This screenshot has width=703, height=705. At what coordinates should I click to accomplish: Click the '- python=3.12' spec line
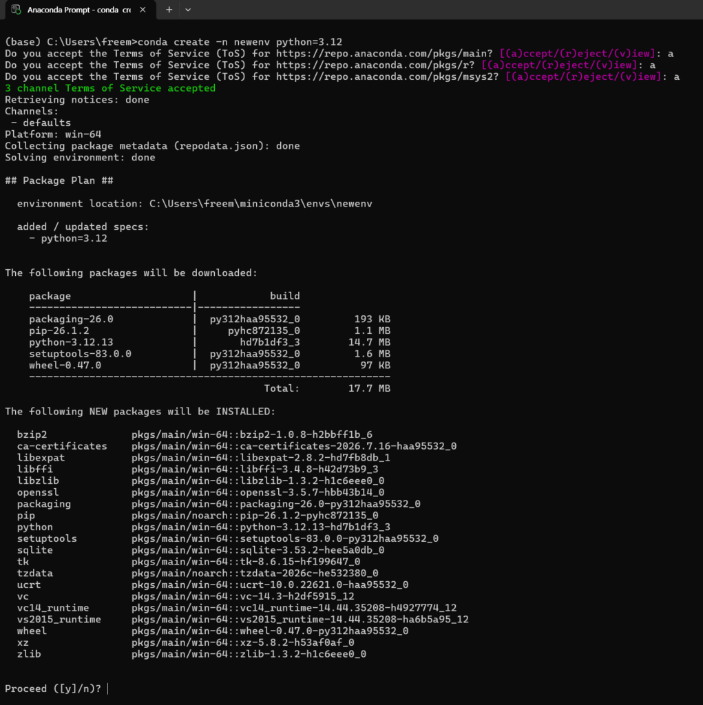coord(68,238)
